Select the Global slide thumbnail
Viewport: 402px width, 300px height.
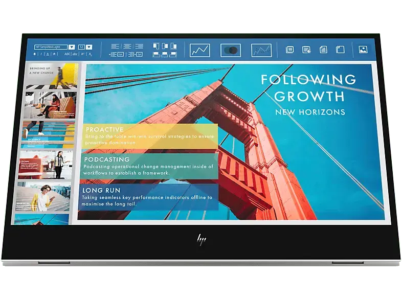coord(46,165)
